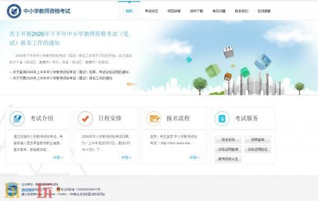Open the 项目政策 navigation item

pyautogui.click(x=174, y=11)
